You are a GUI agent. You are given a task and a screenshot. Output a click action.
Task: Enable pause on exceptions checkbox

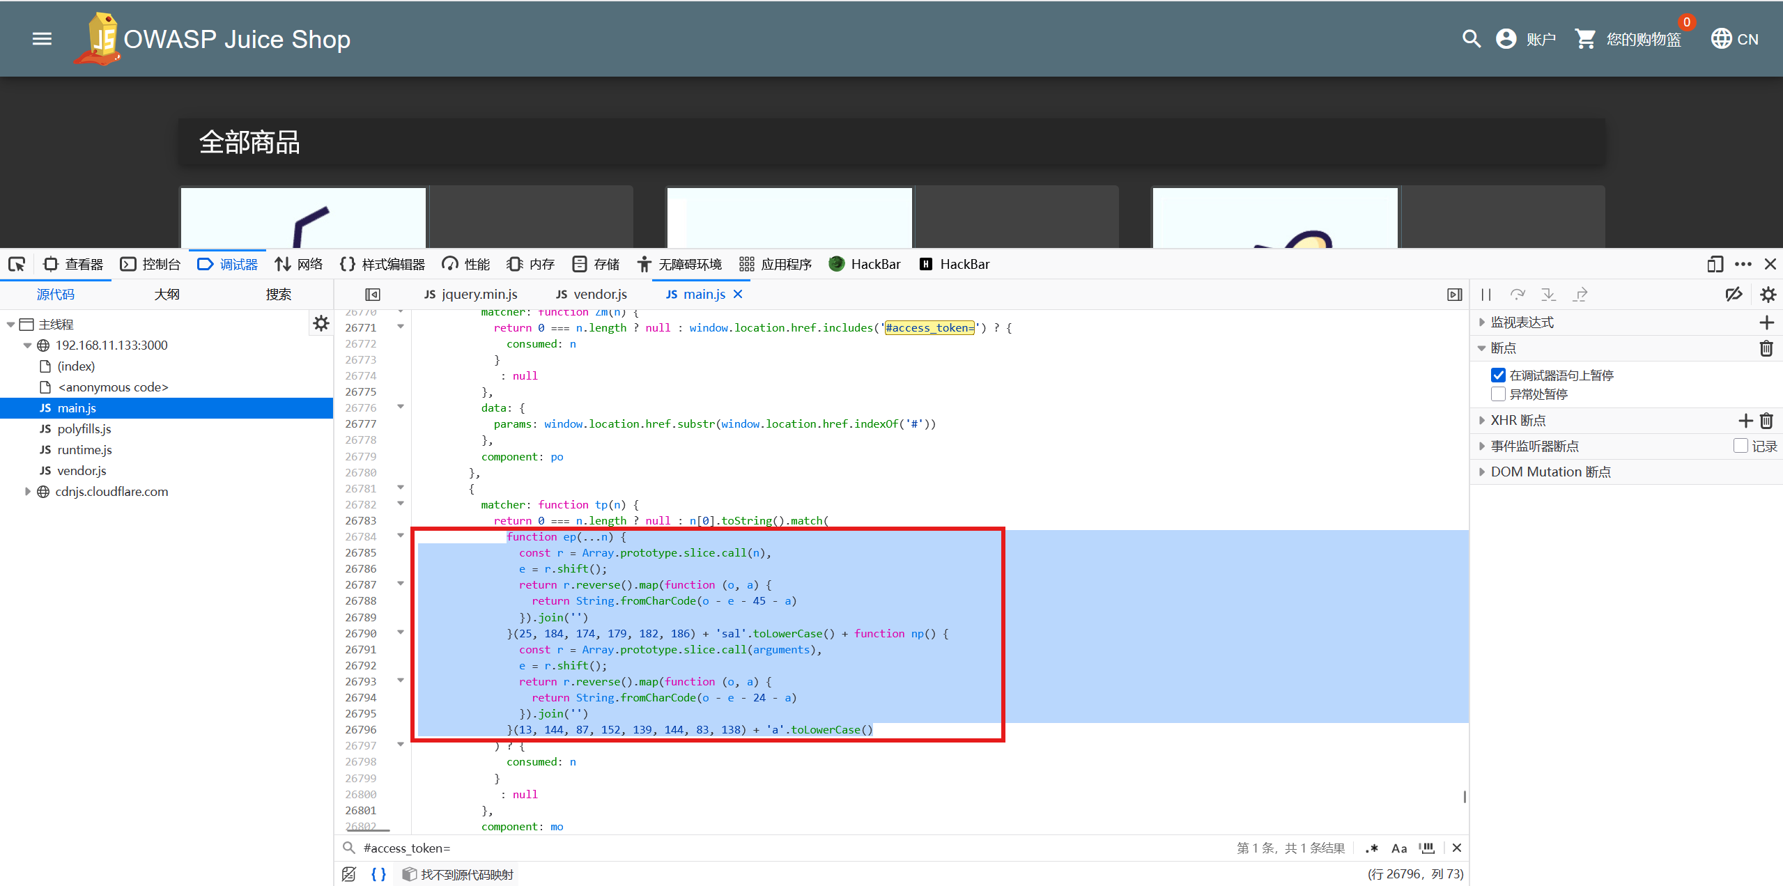[1498, 394]
